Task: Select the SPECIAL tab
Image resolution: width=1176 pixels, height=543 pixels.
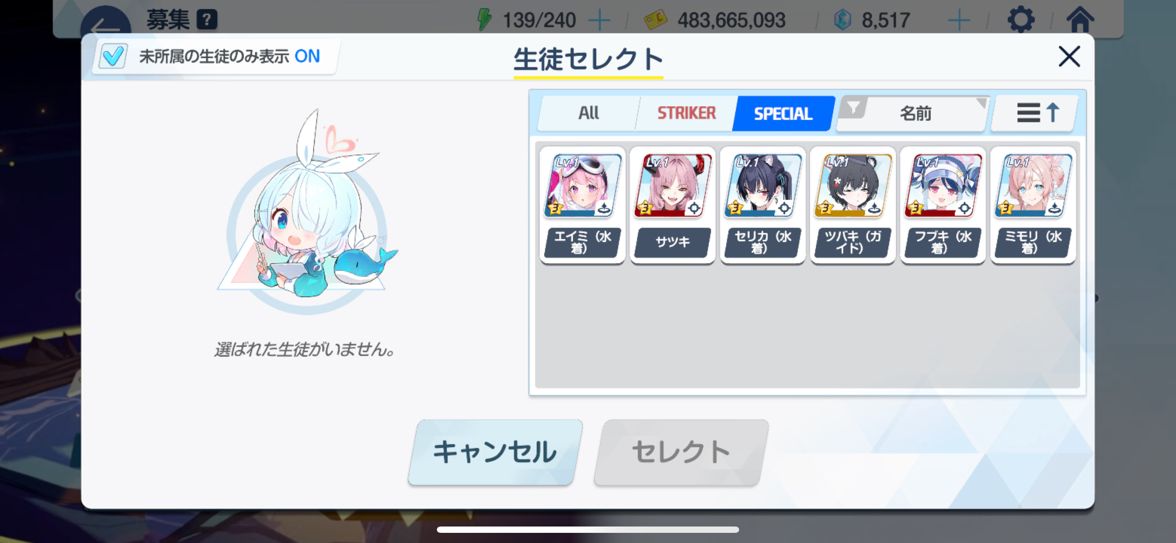Action: pyautogui.click(x=783, y=113)
